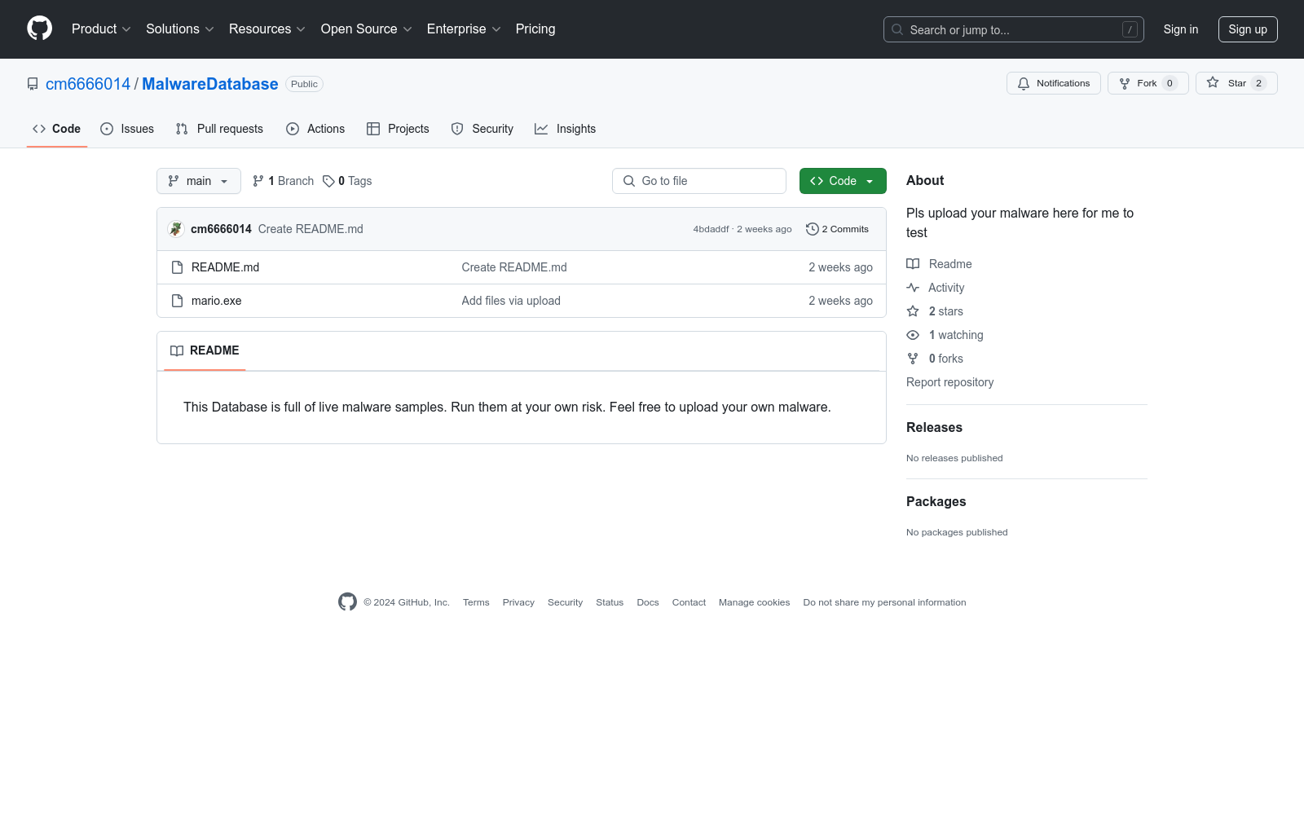1304x815 pixels.
Task: View the 1 Branch list
Action: click(x=283, y=181)
